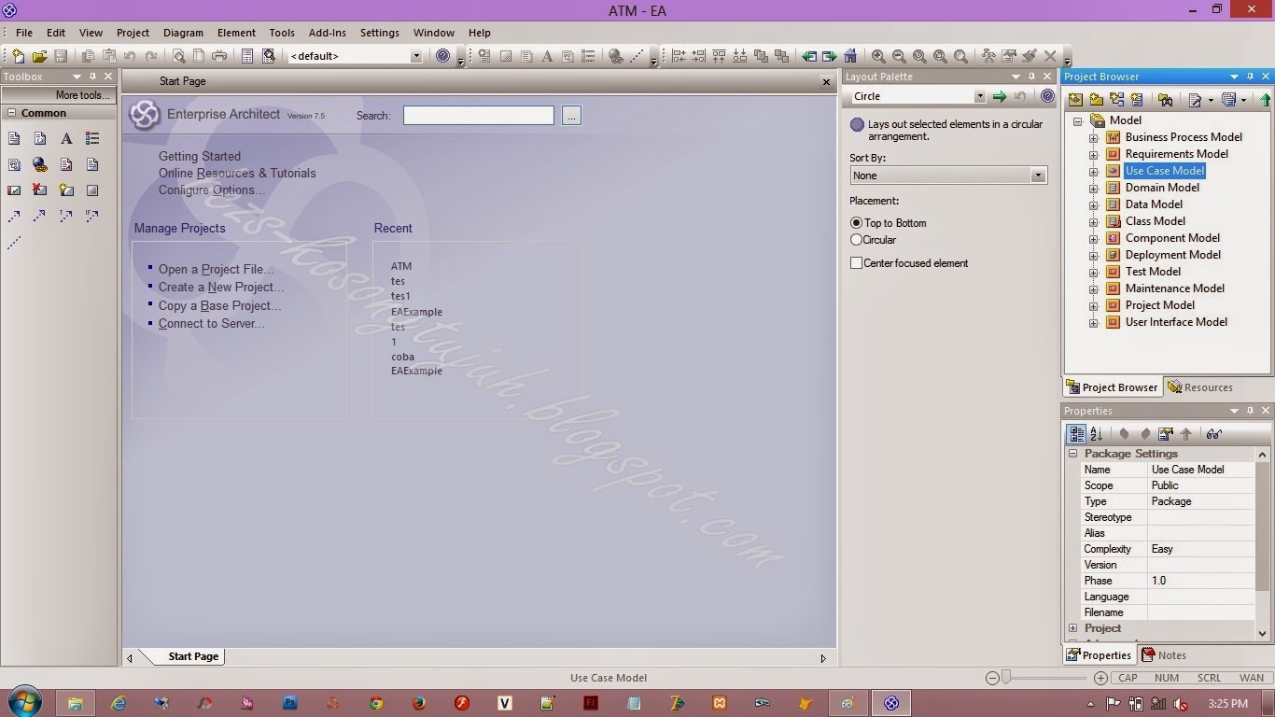Open the Circle layout type dropdown
Screen dimensions: 1275x717
[979, 96]
